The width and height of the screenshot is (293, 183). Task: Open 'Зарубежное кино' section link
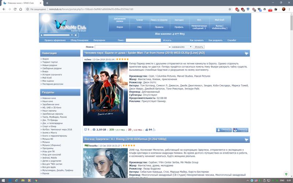(x=50, y=104)
